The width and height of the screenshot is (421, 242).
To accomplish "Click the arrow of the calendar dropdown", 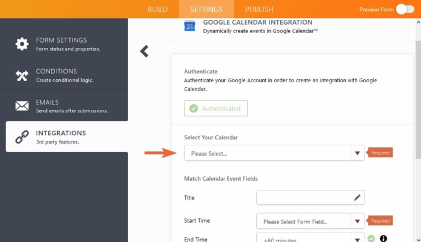I will (357, 153).
